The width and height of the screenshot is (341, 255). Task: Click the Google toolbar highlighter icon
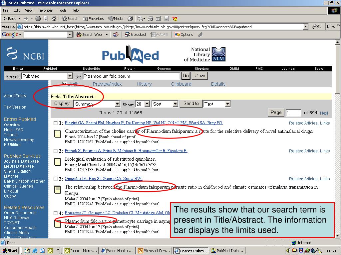coord(200,35)
